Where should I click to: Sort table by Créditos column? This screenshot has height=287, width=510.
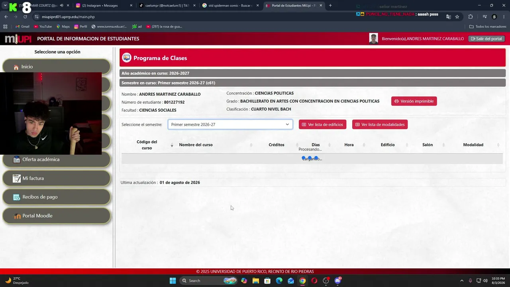pyautogui.click(x=277, y=145)
